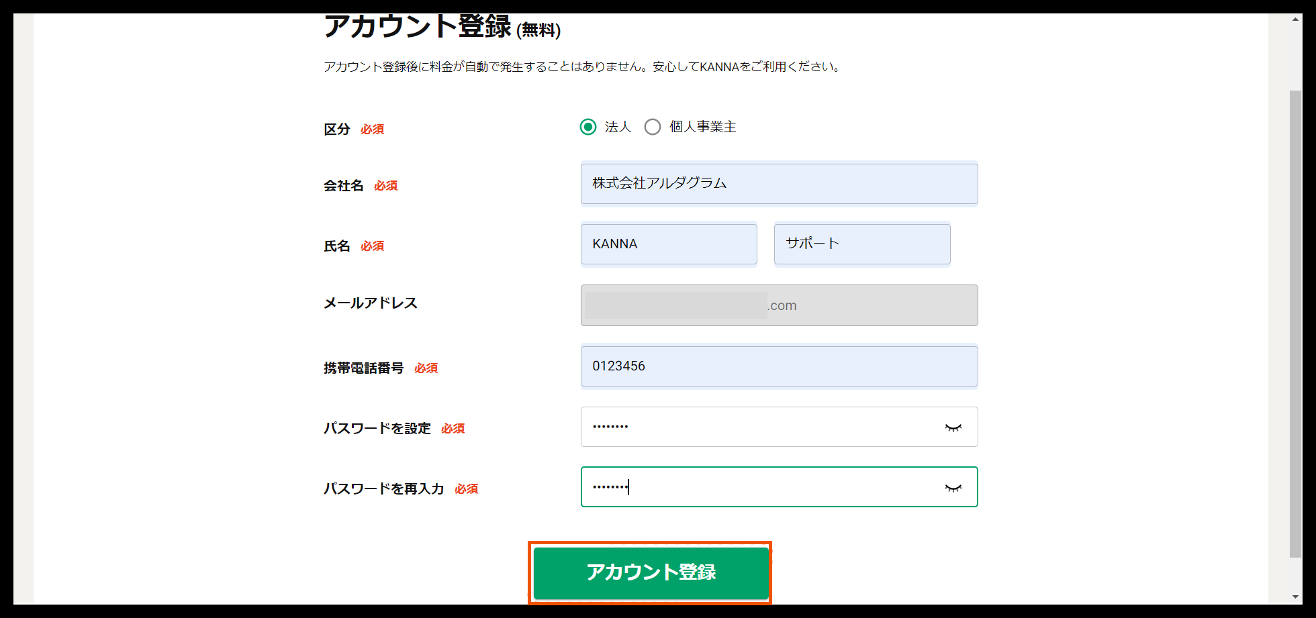Click the last name field containing サポート
Screen dimensions: 1316x618
tap(861, 244)
